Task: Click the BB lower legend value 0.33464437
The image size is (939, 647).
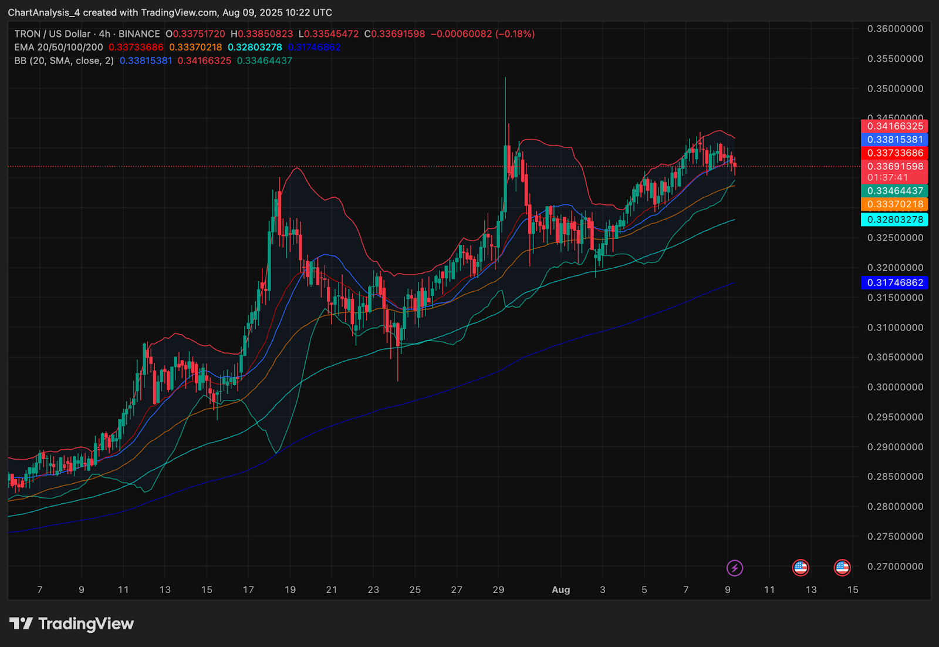Action: coord(265,60)
